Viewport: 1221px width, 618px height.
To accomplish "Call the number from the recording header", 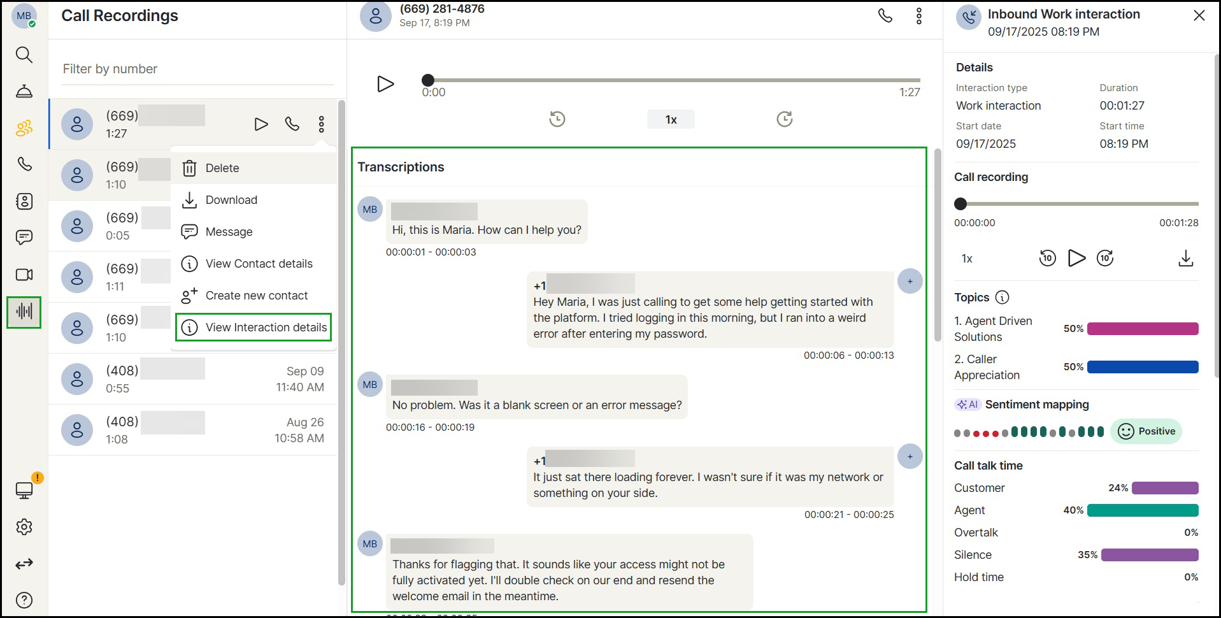I will point(885,16).
